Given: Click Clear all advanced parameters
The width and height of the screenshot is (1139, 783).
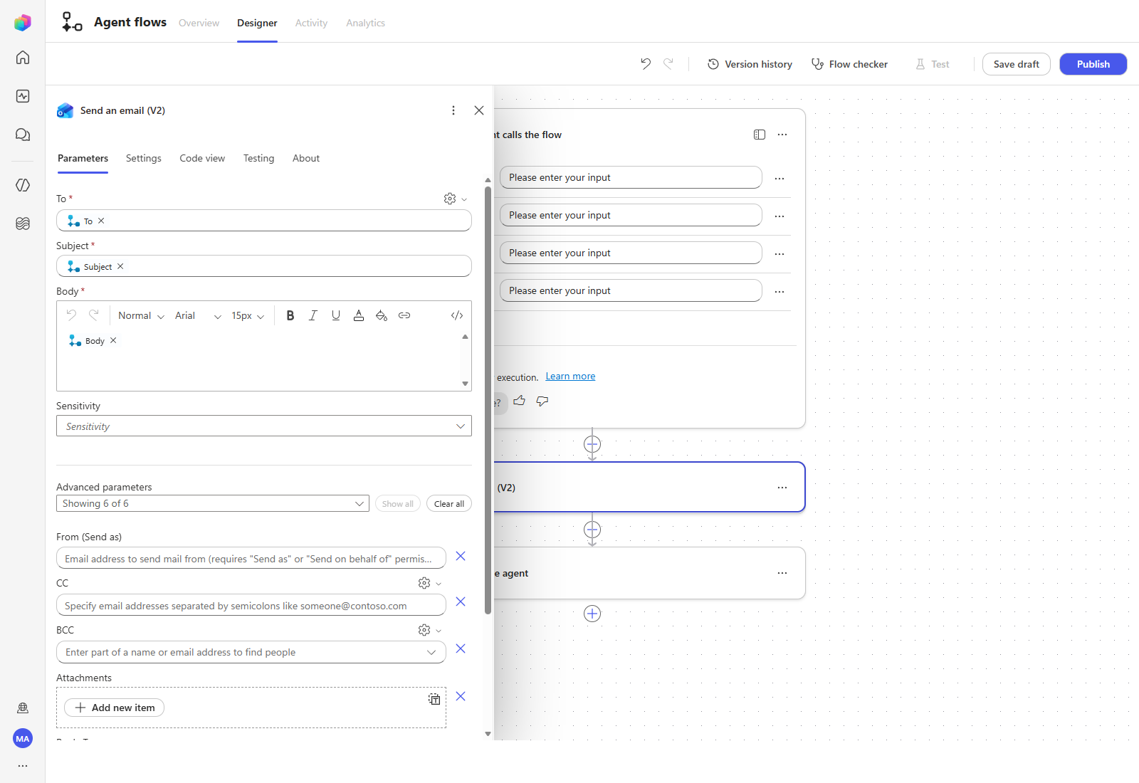Looking at the screenshot, I should [x=449, y=504].
